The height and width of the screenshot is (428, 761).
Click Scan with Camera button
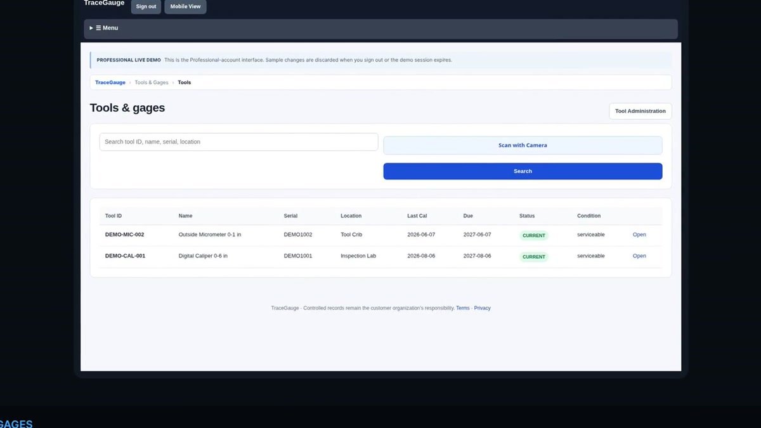(523, 145)
